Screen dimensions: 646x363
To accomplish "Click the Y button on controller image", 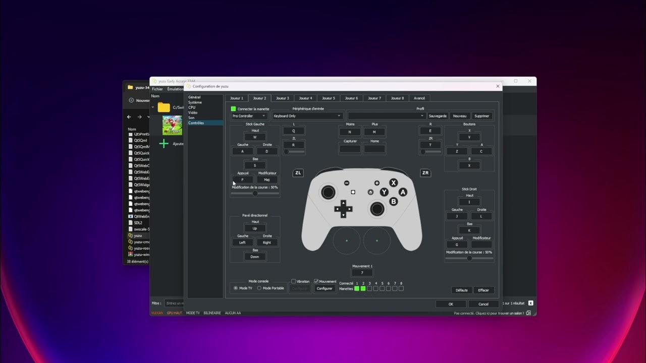I will pyautogui.click(x=384, y=192).
